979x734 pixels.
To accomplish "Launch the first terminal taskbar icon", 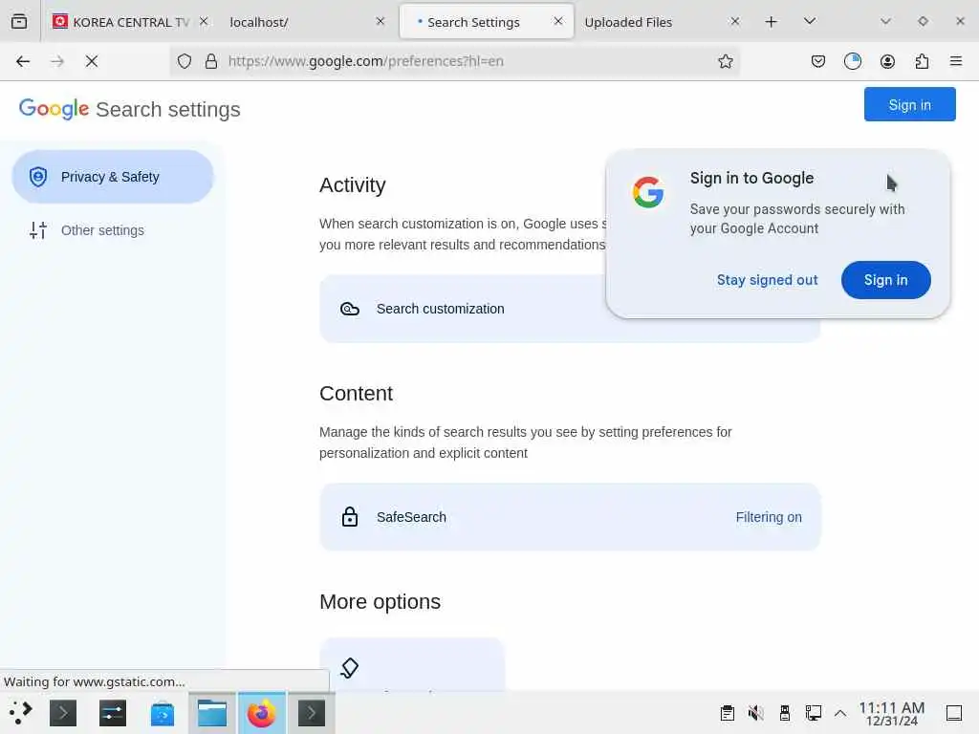I will point(63,713).
